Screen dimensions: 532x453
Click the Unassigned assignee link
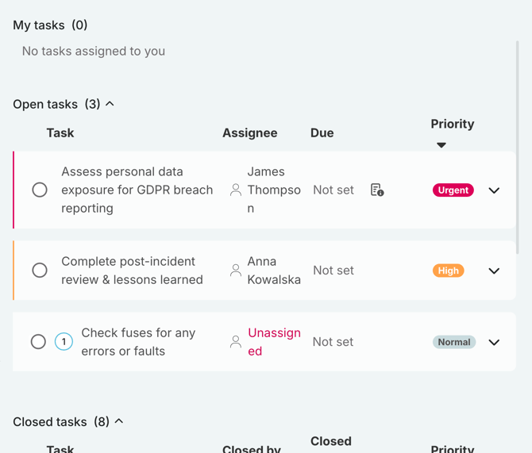(274, 342)
